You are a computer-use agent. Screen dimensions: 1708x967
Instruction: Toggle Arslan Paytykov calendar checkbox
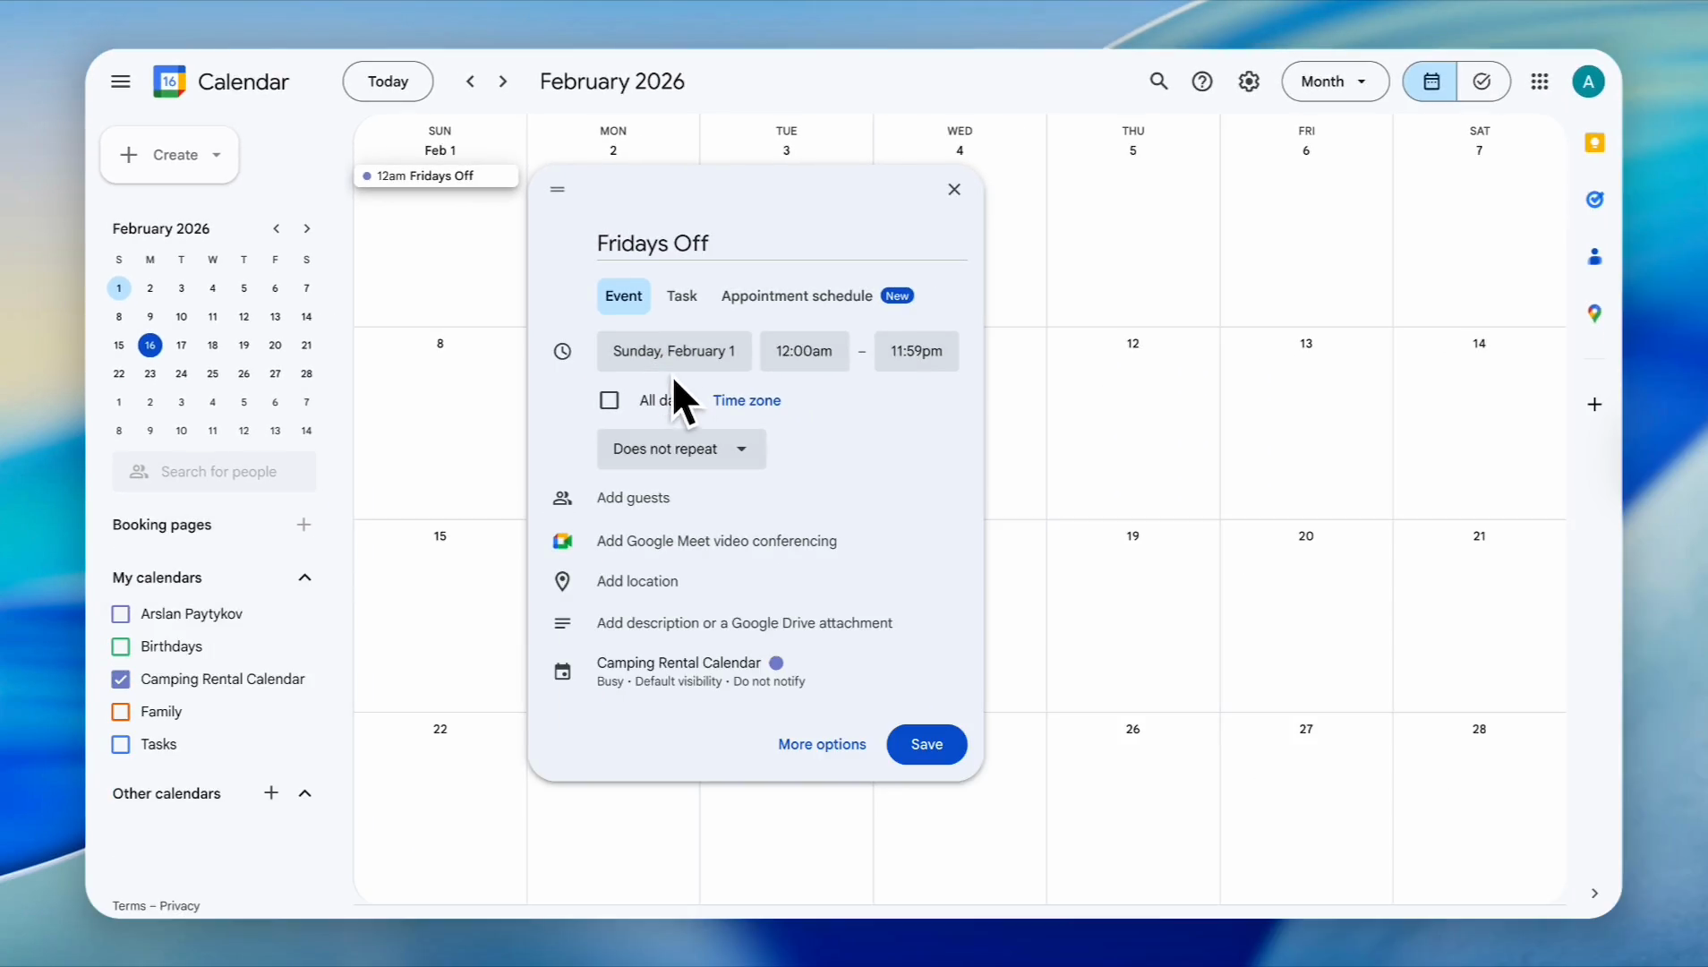pyautogui.click(x=121, y=614)
